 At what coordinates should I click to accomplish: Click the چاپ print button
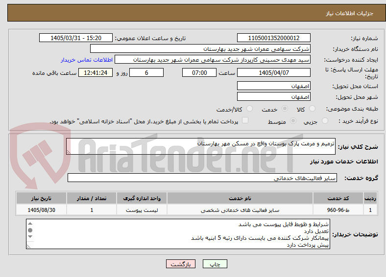click(215, 264)
